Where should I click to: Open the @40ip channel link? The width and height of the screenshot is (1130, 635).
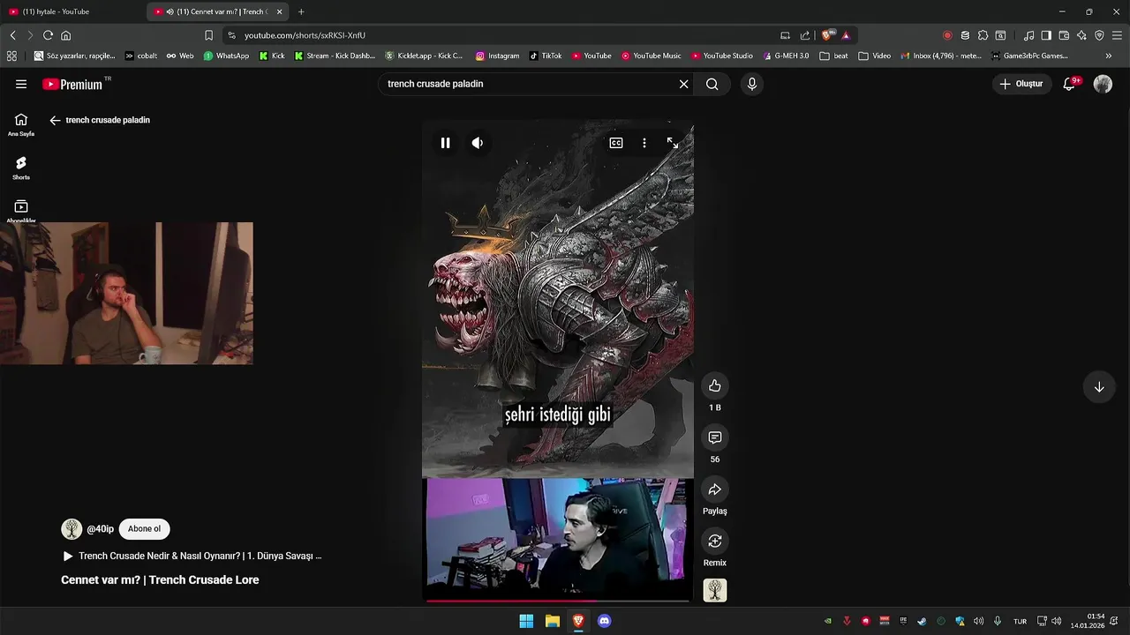(100, 529)
